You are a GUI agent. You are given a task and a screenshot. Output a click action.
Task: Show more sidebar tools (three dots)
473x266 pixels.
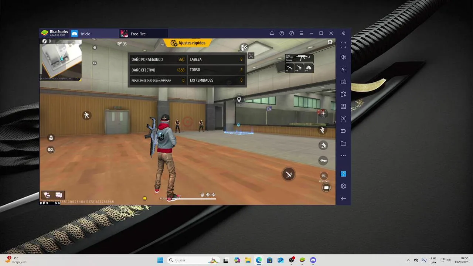tap(343, 156)
